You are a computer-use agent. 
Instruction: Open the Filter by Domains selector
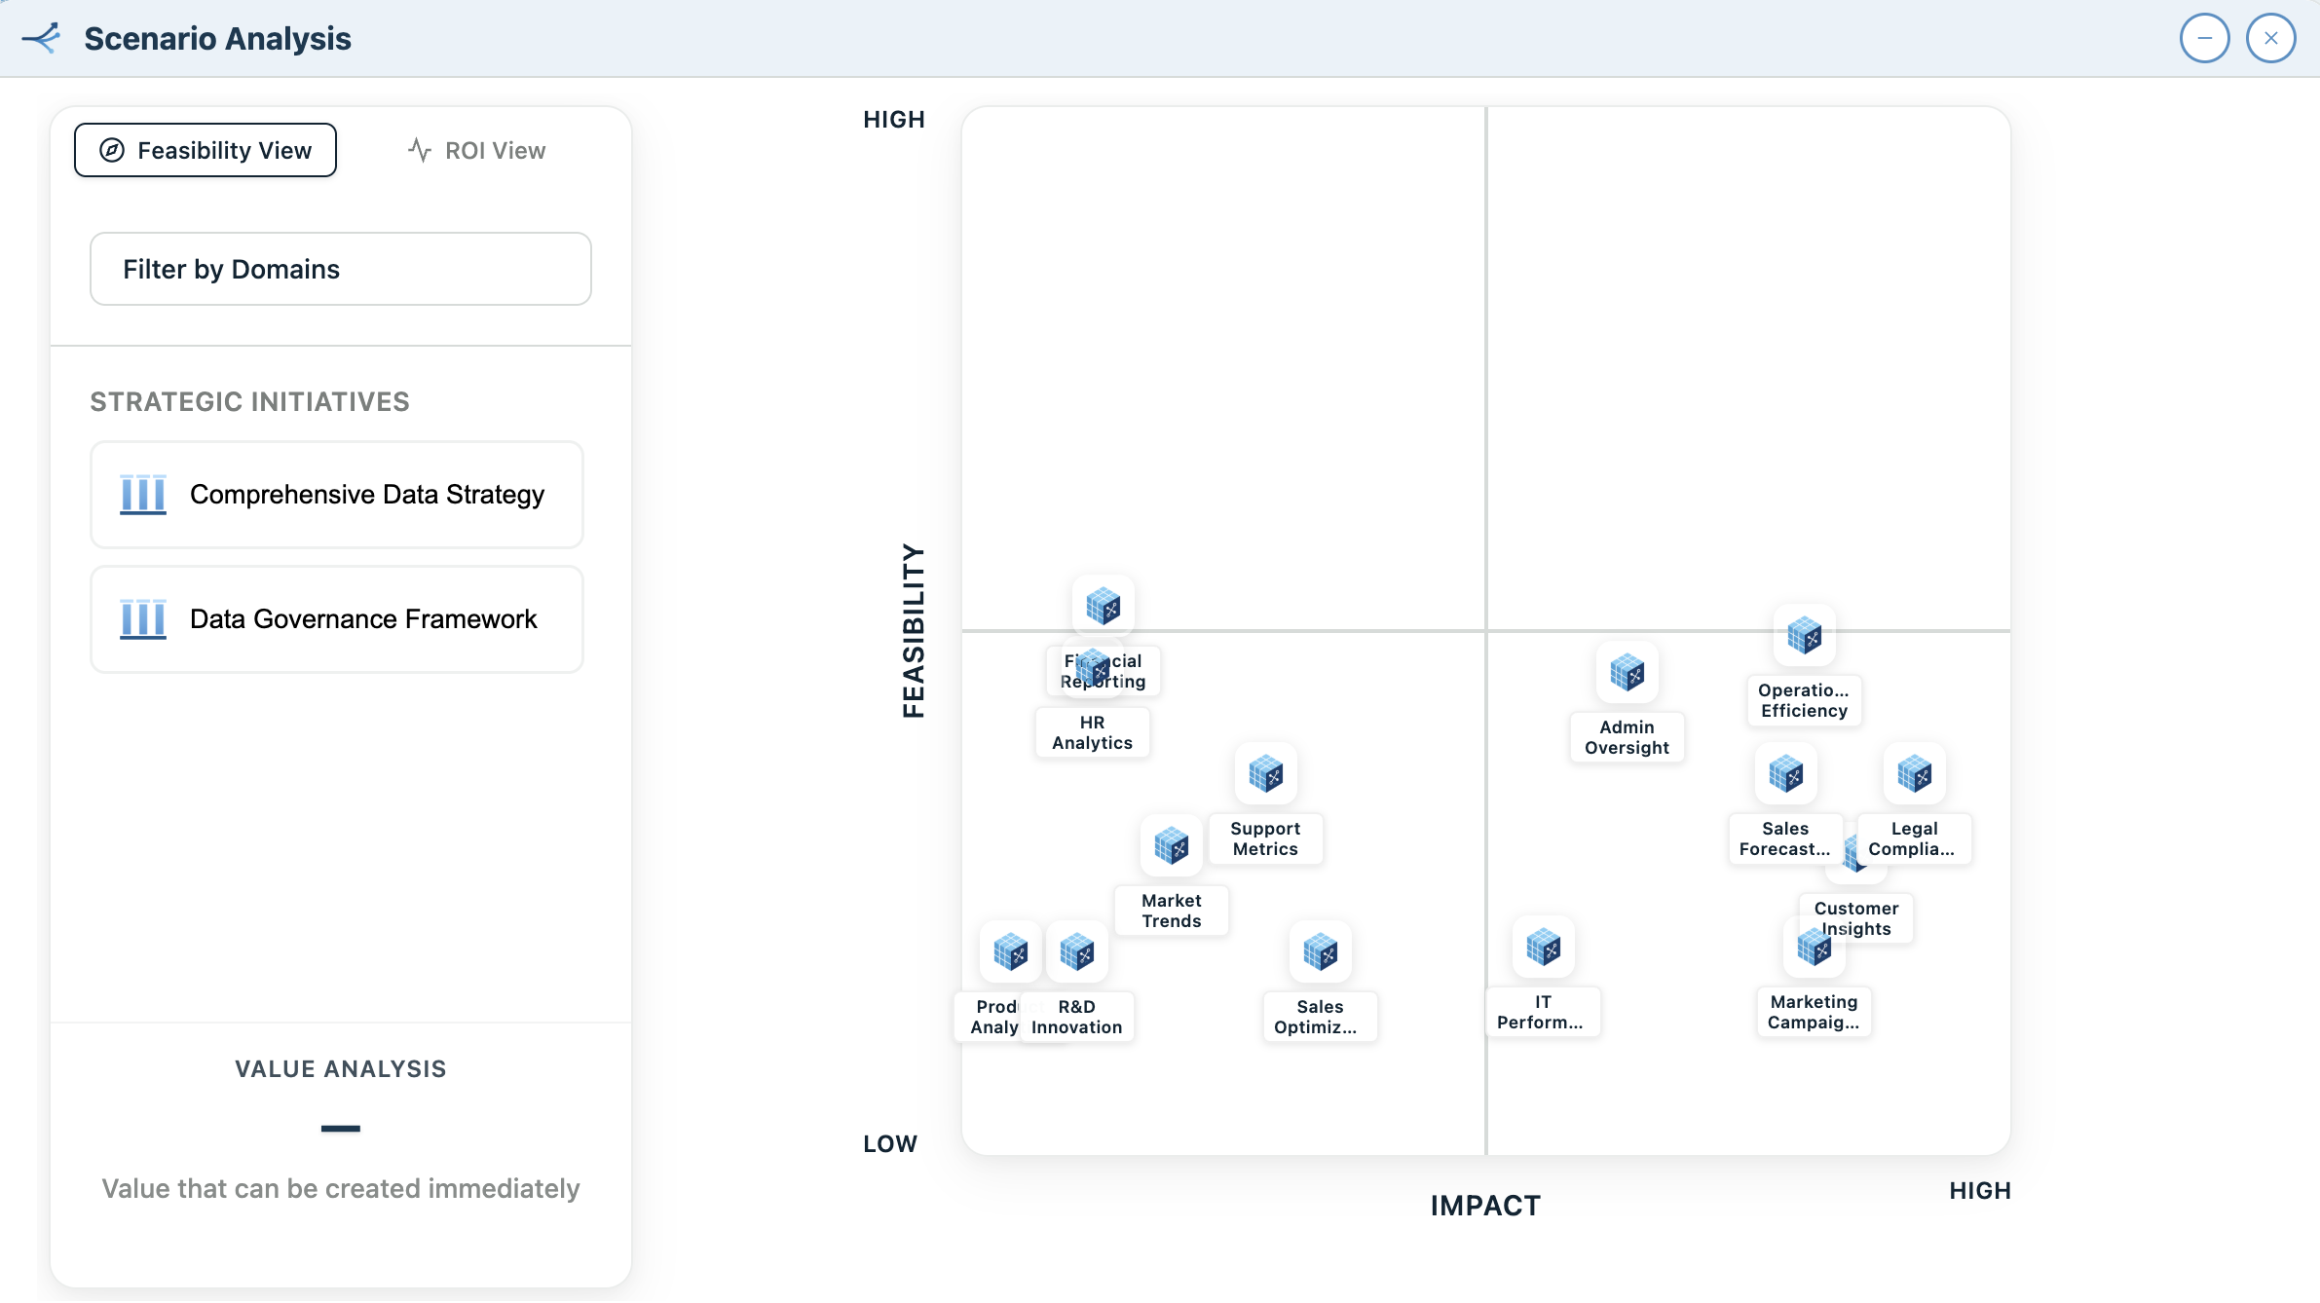click(340, 269)
